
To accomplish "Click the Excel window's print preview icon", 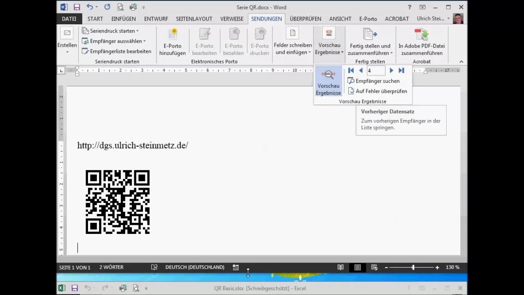I will [x=136, y=288].
